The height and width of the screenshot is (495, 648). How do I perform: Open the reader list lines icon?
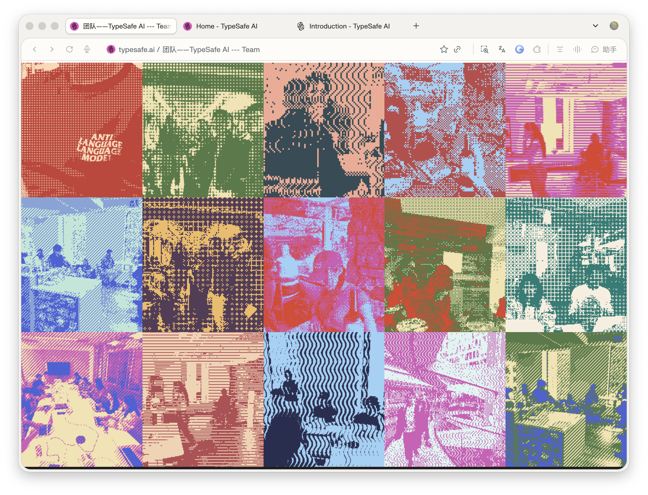click(x=560, y=50)
